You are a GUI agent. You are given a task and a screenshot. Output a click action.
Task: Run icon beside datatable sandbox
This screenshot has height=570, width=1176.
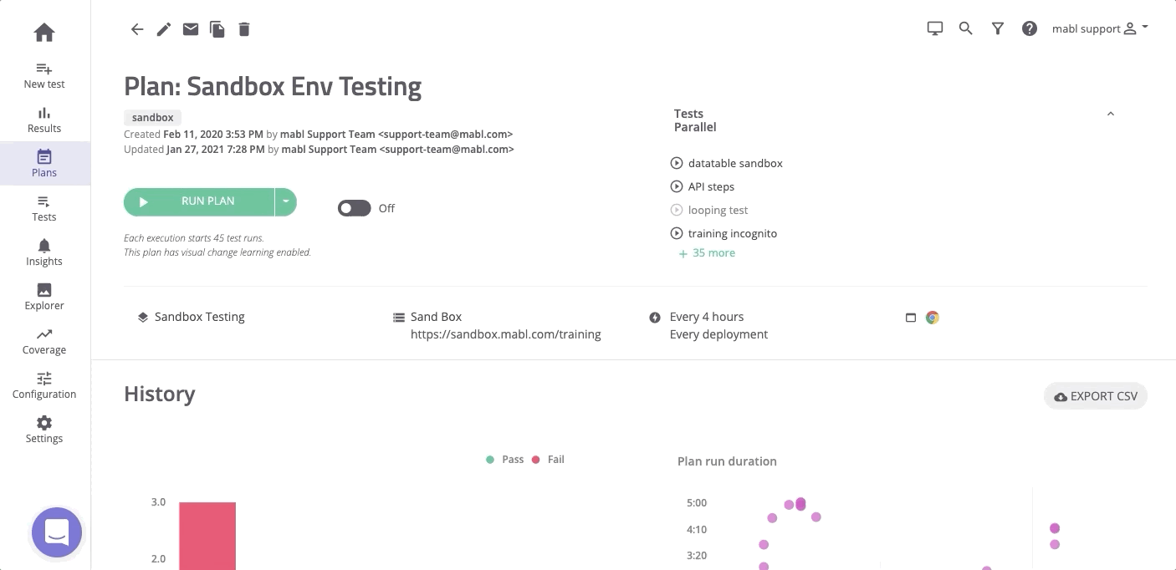[677, 163]
